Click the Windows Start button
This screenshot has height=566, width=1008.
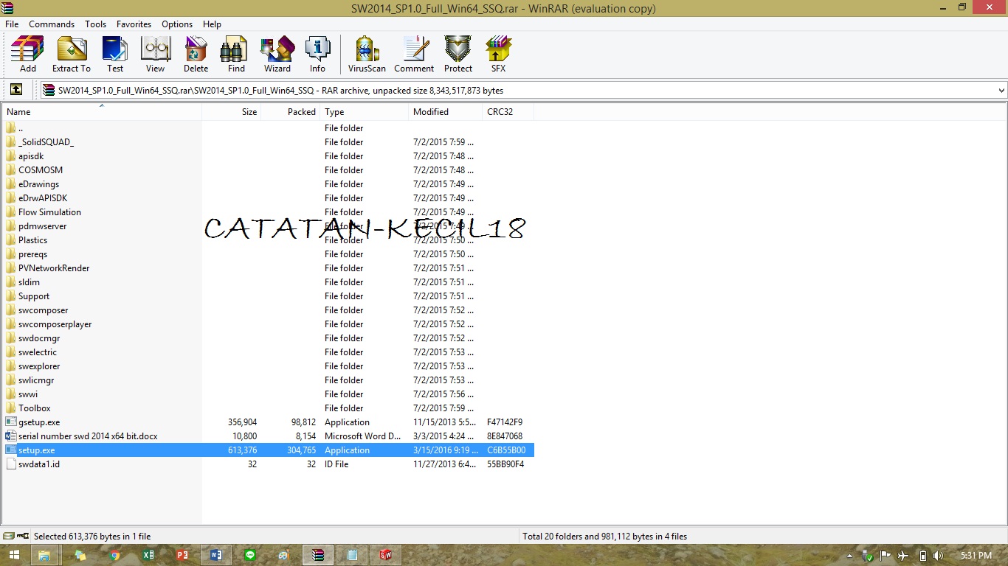click(13, 555)
